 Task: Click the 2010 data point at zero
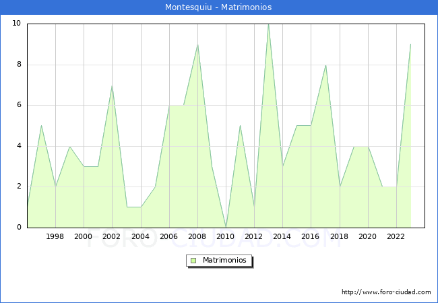pos(226,227)
